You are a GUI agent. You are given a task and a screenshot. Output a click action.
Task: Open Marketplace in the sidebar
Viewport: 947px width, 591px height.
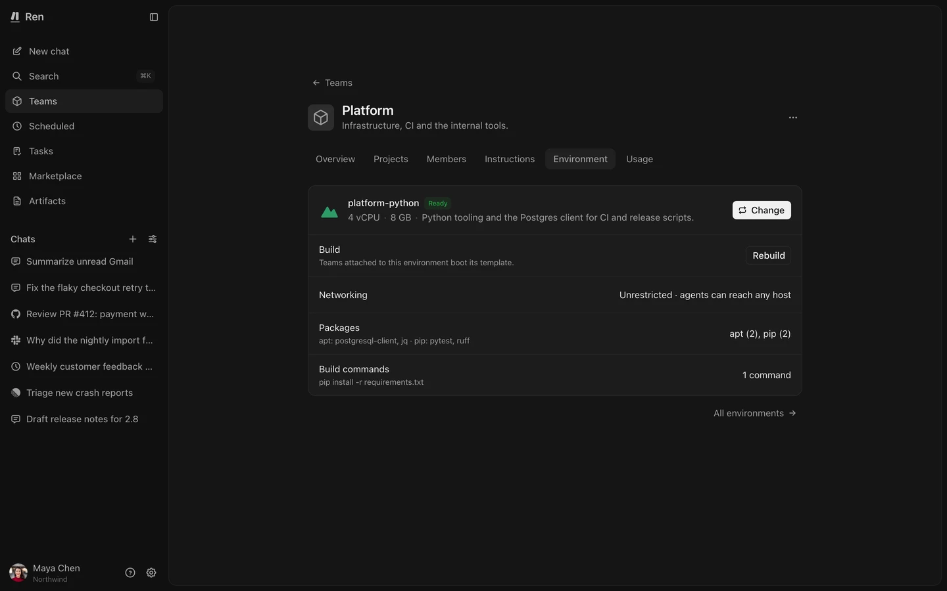84,176
